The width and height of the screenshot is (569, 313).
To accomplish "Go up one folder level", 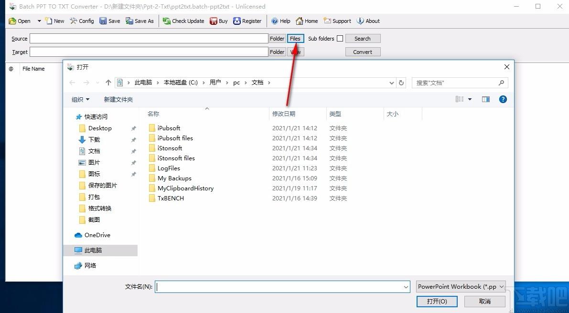I will click(x=108, y=83).
